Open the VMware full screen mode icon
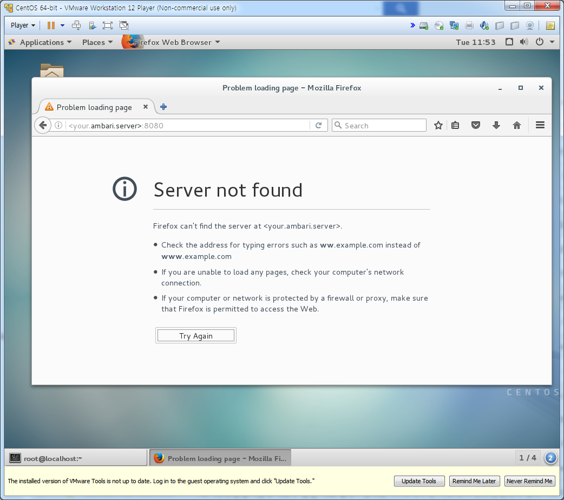 coord(107,25)
